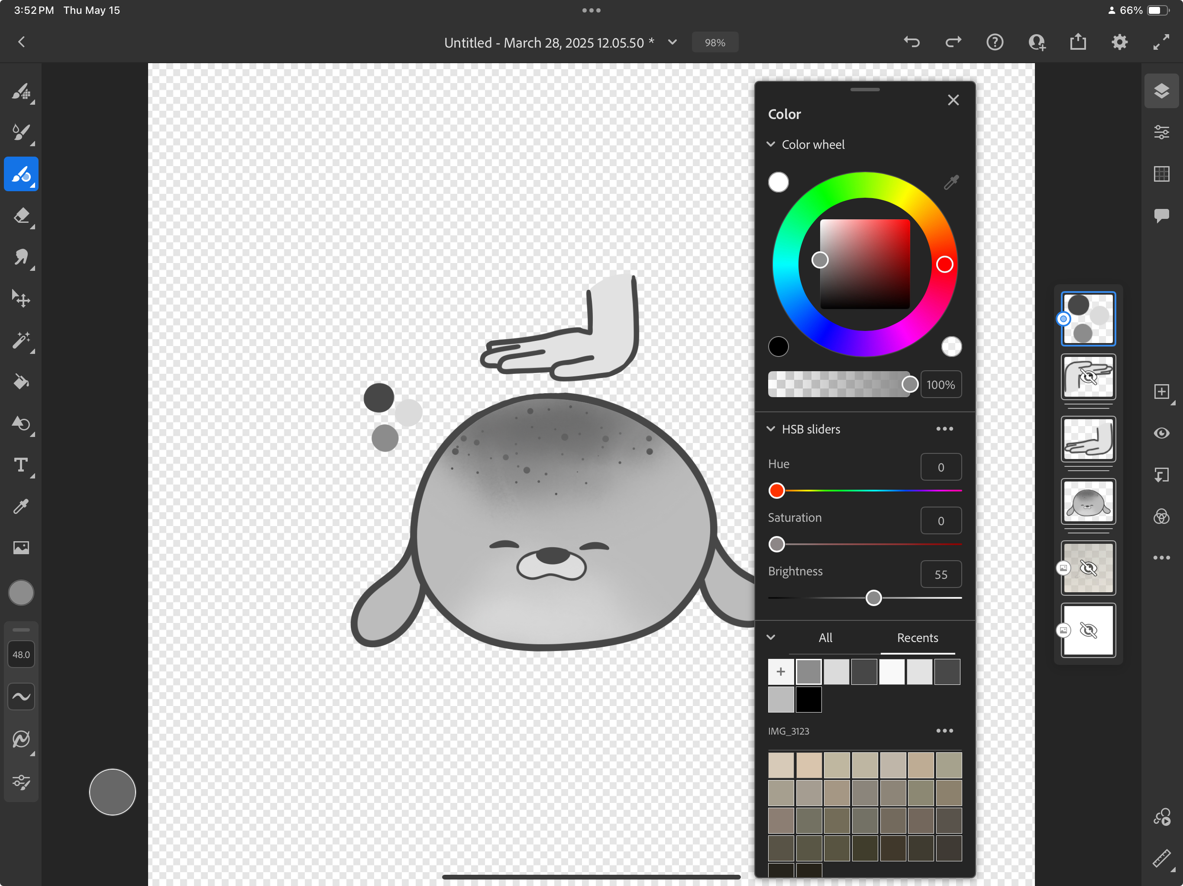Select the black swatch in Recents
The image size is (1183, 886).
point(808,700)
